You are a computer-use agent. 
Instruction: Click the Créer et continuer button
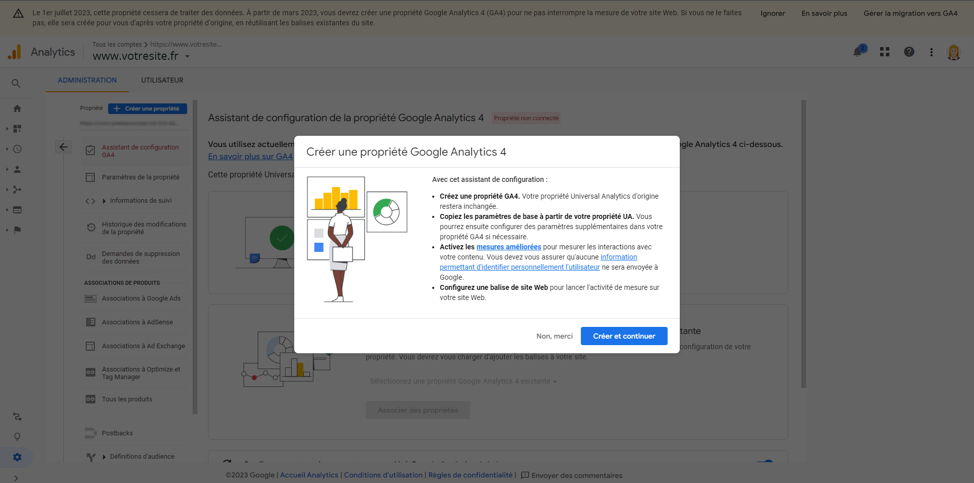point(624,336)
